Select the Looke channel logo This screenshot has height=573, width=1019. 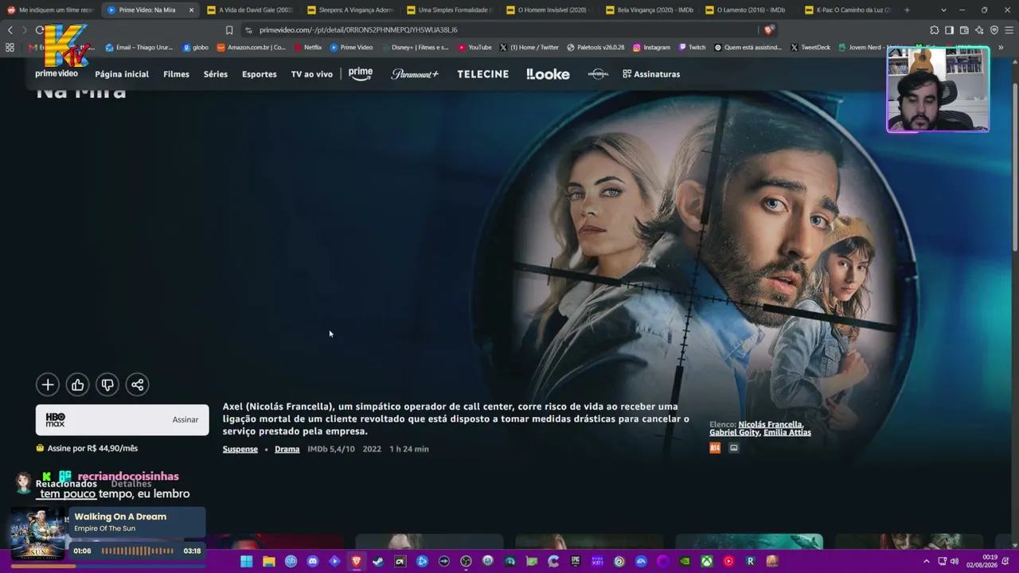[x=548, y=74]
